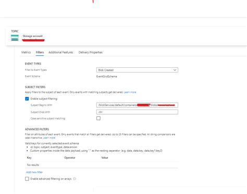Expand the Blob Created dropdown chevron
This screenshot has width=247, height=194.
(x=175, y=70)
